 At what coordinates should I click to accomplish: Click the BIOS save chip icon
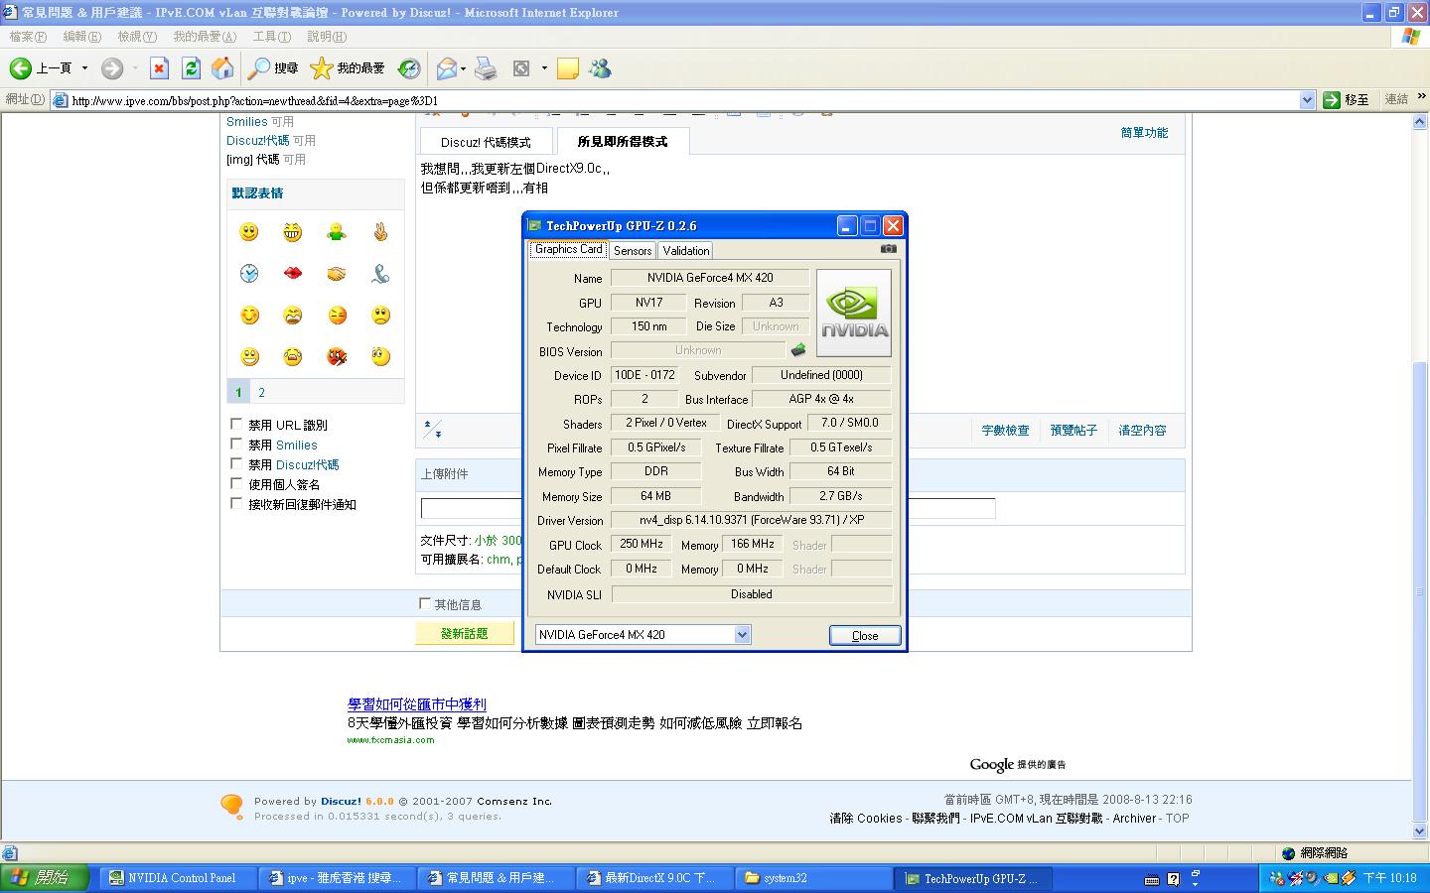pyautogui.click(x=798, y=350)
